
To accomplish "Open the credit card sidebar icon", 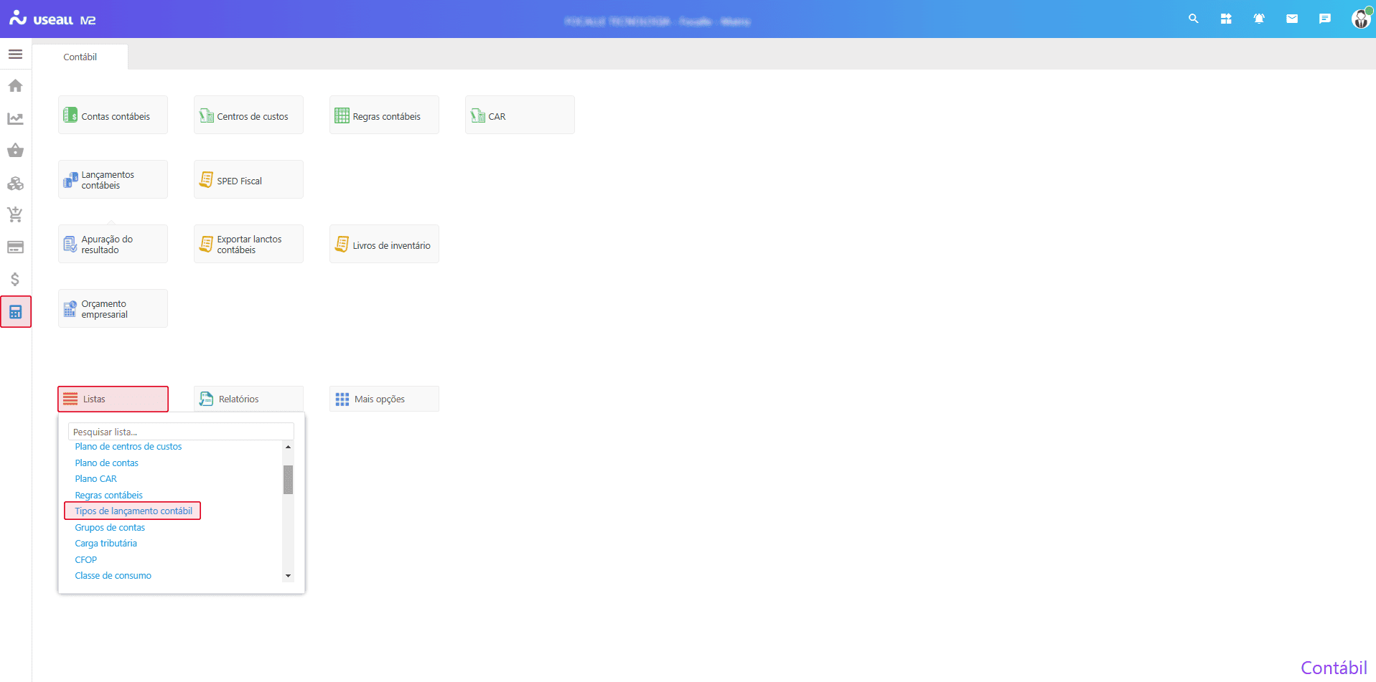I will pos(15,247).
